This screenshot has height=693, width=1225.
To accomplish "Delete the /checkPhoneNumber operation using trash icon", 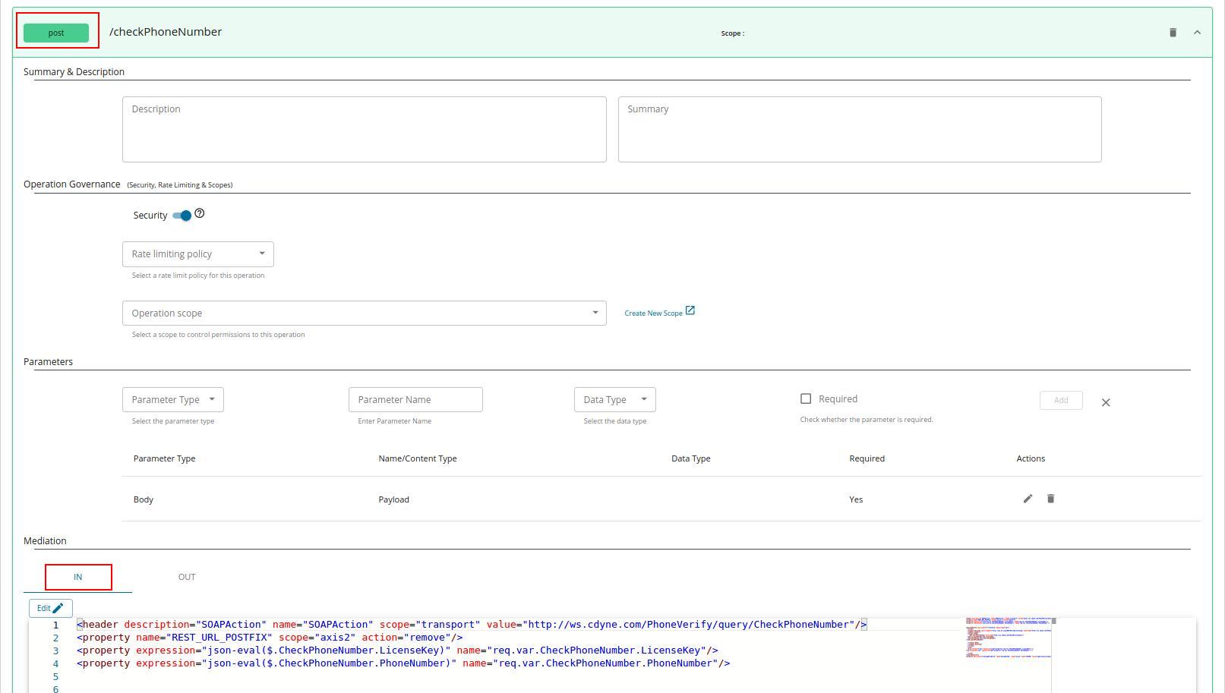I will (1172, 32).
